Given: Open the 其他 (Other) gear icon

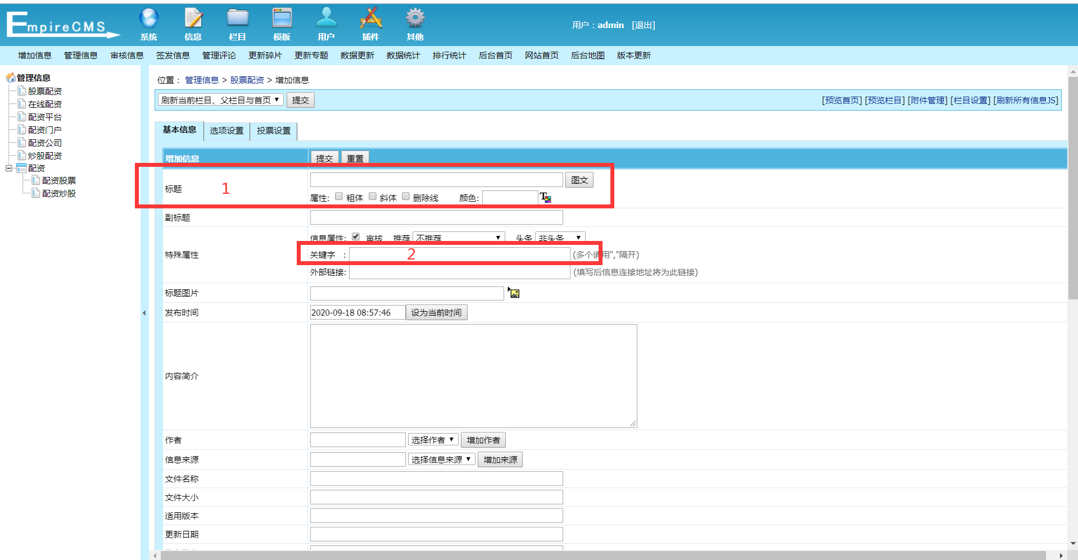Looking at the screenshot, I should tap(415, 24).
